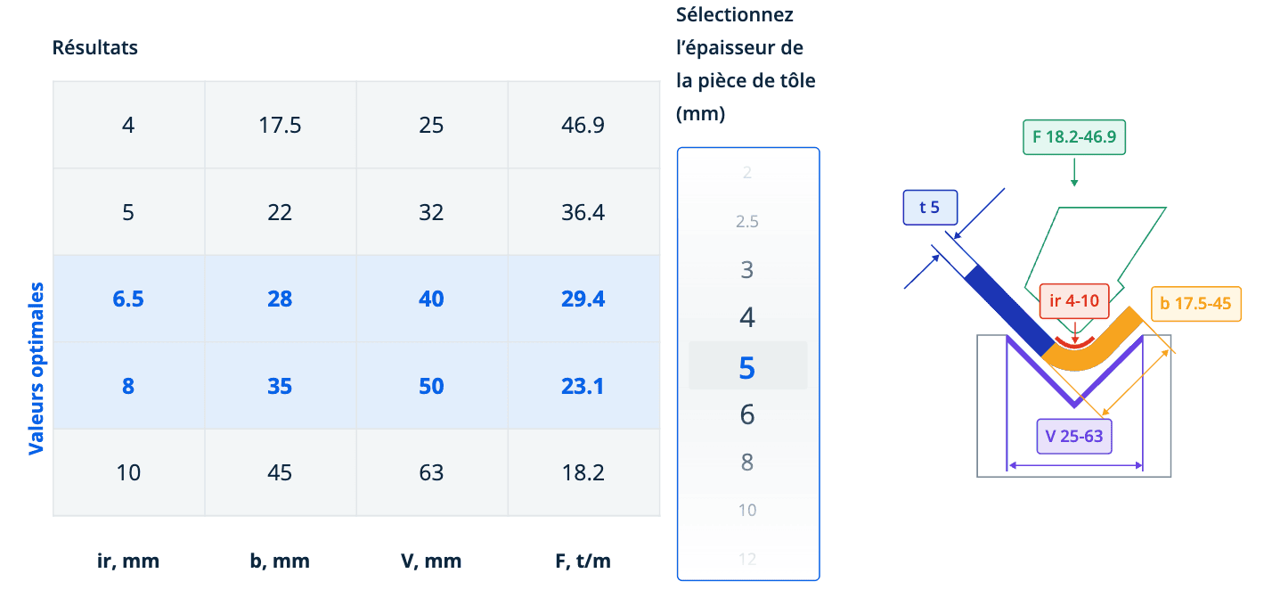Select thickness 10 in the picker

tap(746, 510)
